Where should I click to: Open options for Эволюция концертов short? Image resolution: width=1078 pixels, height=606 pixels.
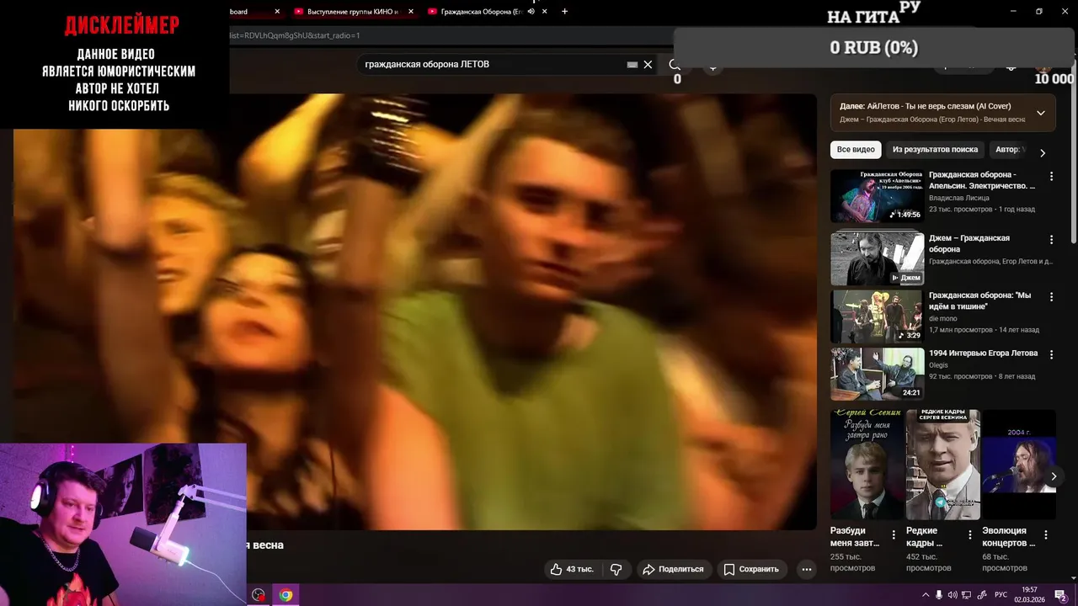[x=1045, y=534]
